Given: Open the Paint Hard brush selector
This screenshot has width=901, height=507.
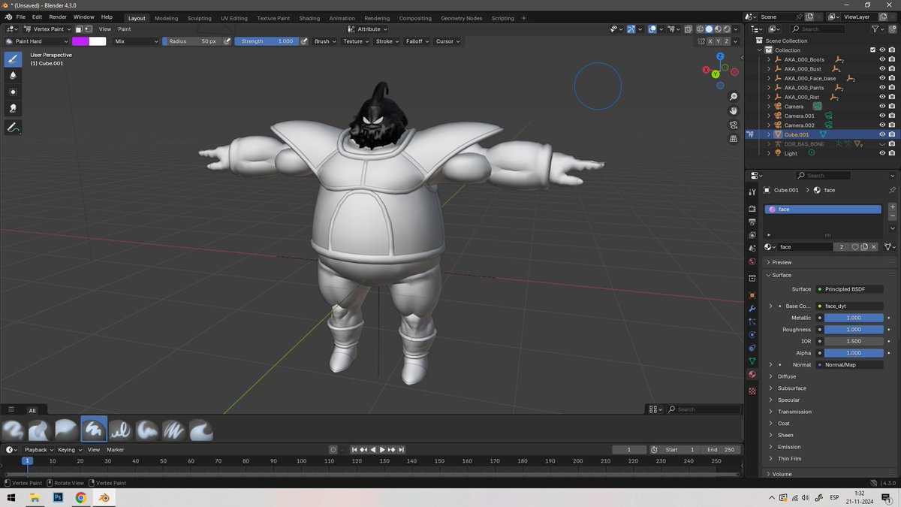Looking at the screenshot, I should coord(37,41).
